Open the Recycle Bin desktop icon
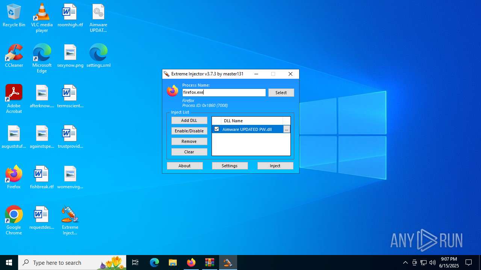The image size is (481, 270). 14,16
